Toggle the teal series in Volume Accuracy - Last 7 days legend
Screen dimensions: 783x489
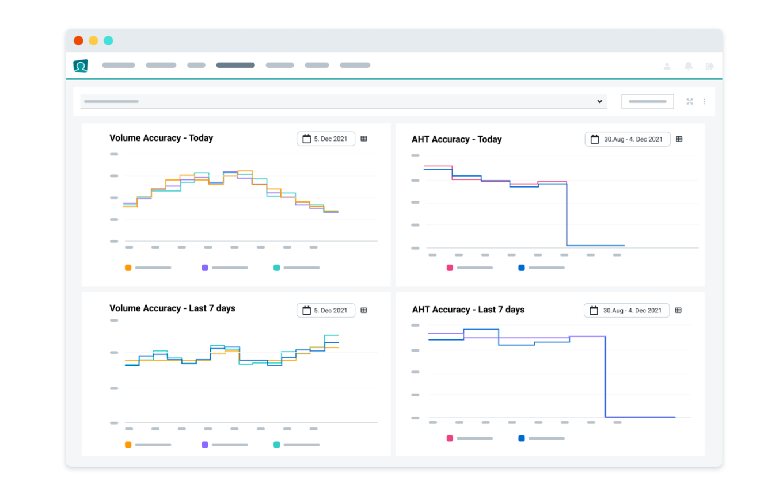click(x=277, y=444)
